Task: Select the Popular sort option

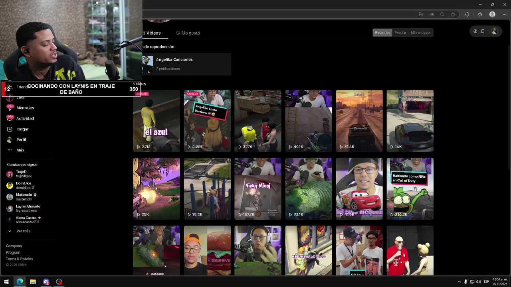Action: (400, 33)
